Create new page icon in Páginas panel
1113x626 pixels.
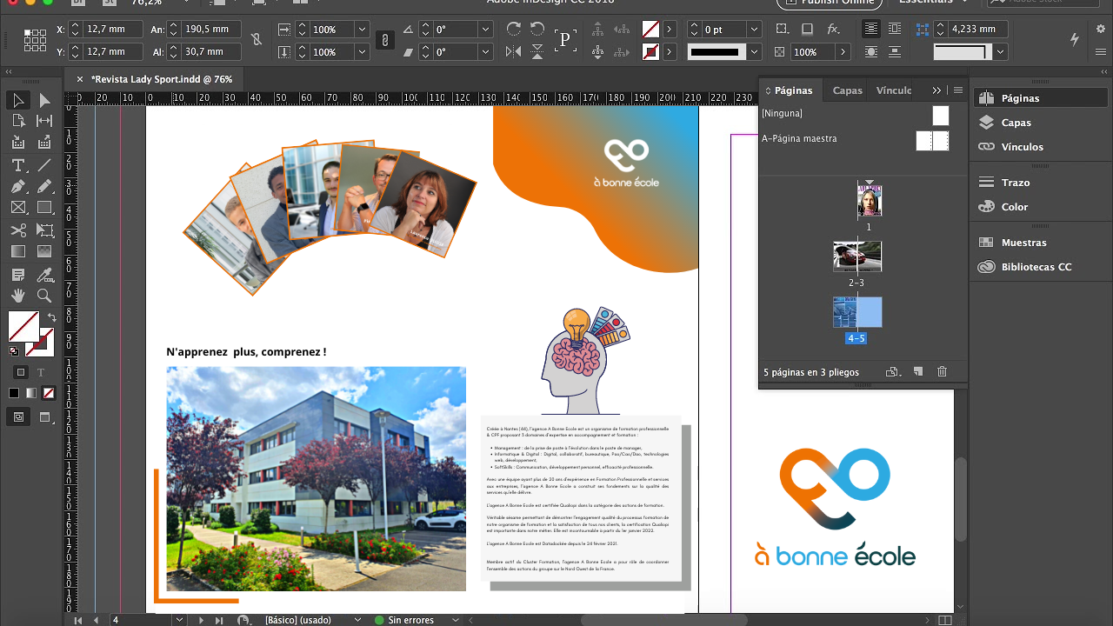917,372
